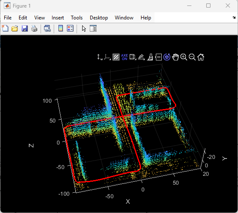
Task: Click the 20 tick label on Y axis
Action: pos(206,174)
